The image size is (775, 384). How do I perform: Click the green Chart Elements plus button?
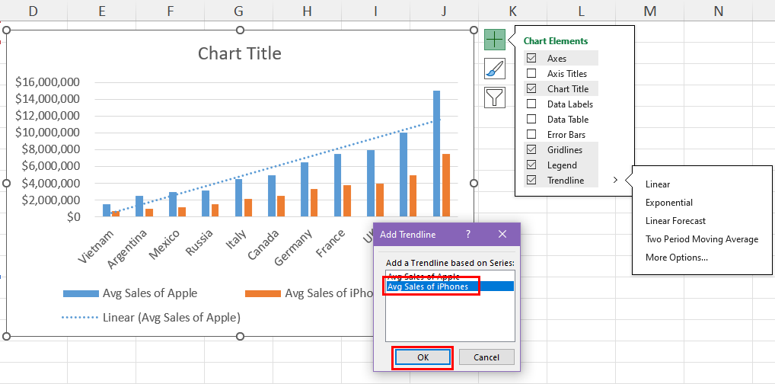pos(495,39)
